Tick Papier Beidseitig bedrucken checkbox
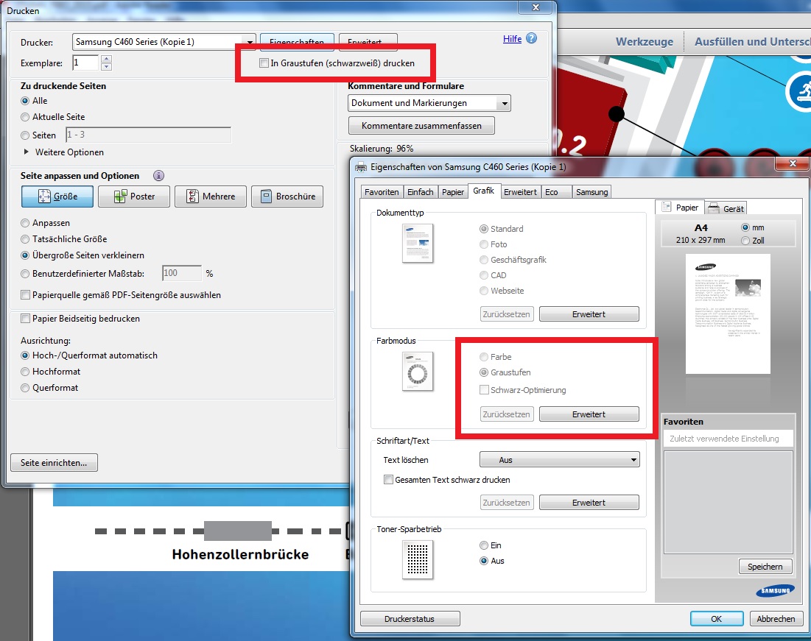811x641 pixels. (x=25, y=319)
